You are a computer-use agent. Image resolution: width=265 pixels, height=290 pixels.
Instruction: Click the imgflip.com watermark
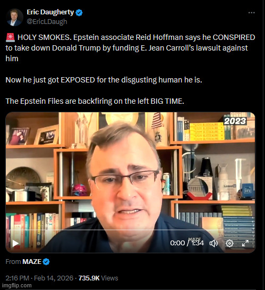point(16,286)
